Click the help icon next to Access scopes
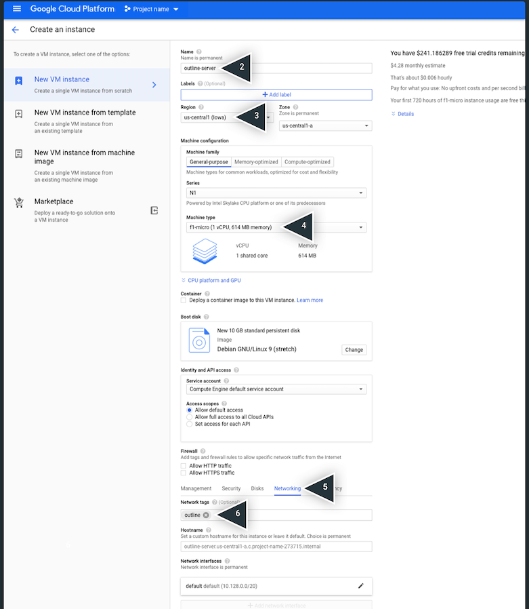 (x=224, y=404)
